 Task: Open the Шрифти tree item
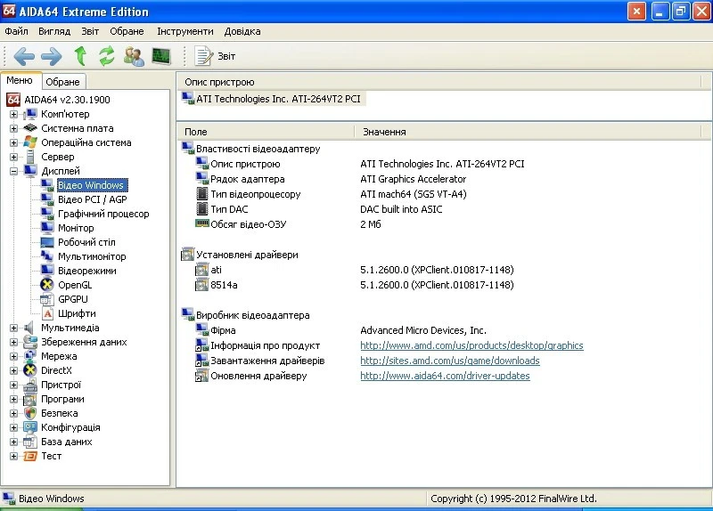(77, 313)
